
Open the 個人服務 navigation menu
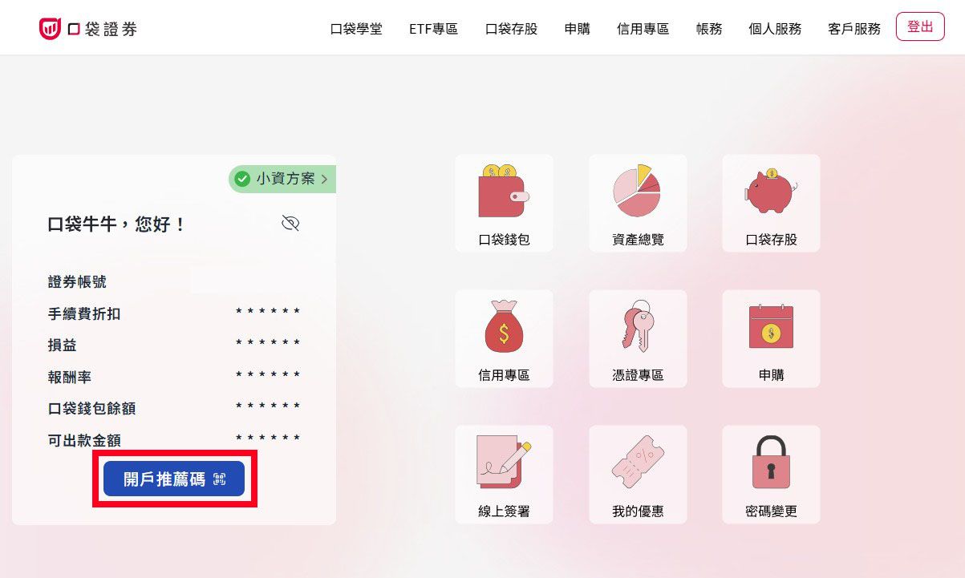(x=775, y=29)
